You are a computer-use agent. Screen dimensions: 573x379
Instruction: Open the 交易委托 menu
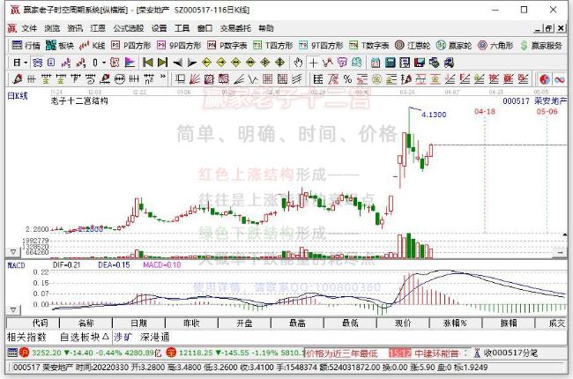tap(235, 28)
